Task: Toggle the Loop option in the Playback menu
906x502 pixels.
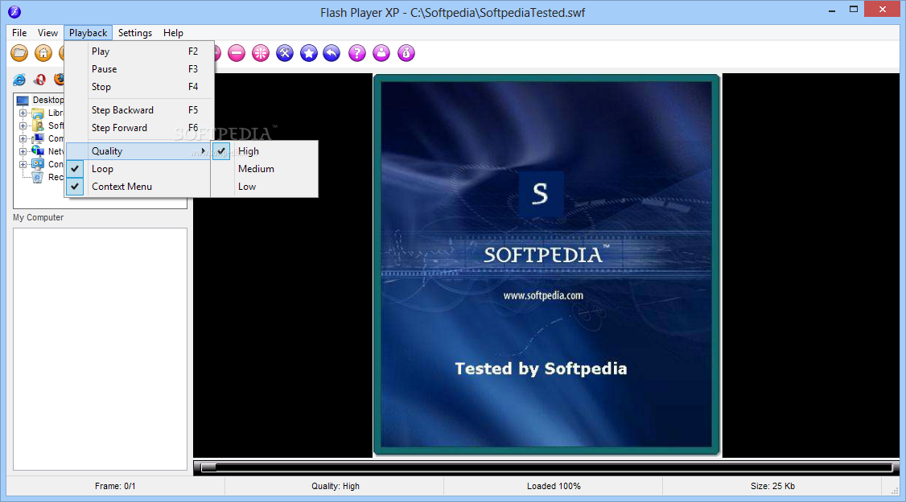Action: [x=138, y=169]
